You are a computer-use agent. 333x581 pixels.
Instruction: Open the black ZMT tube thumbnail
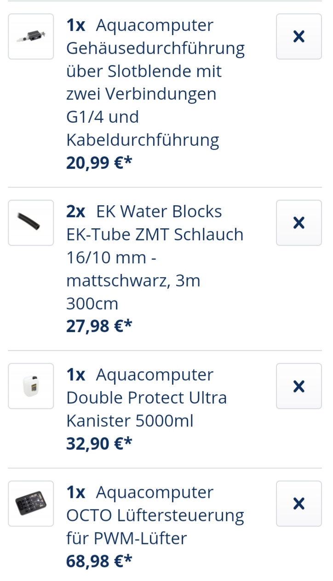coord(31,223)
